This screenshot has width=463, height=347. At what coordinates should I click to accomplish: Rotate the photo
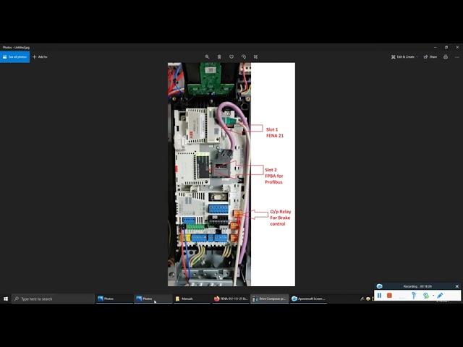click(x=244, y=57)
